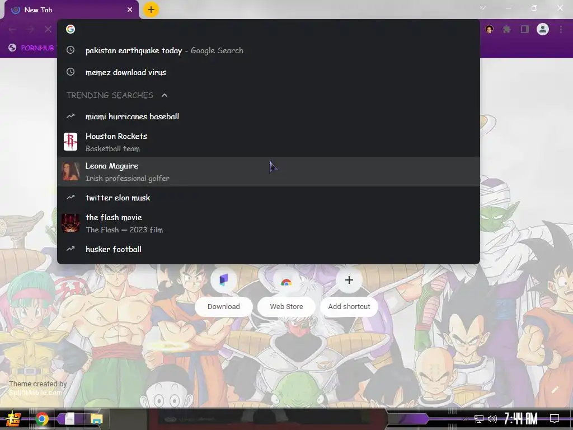Select history suggestion memez download virus
Screen dimensions: 573x430
point(268,72)
